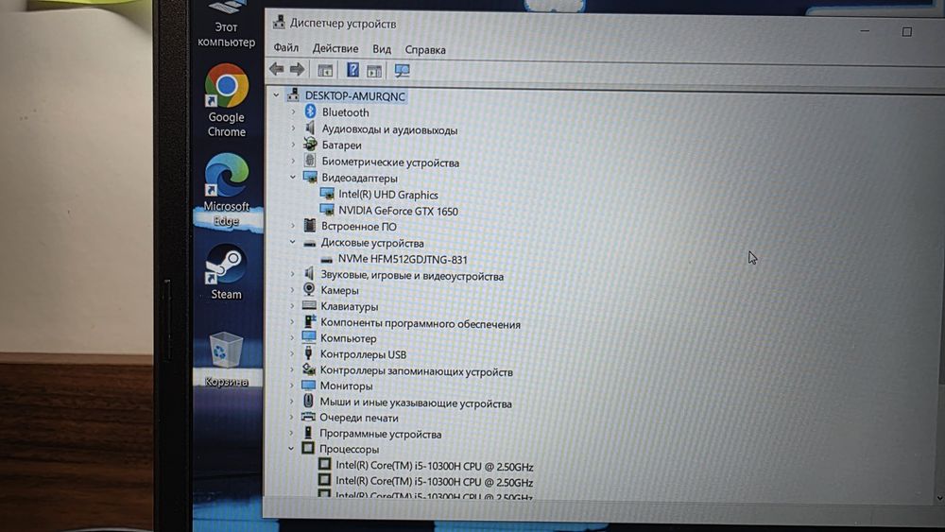Viewport: 945px width, 532px height.
Task: Click the Очереди печати printer icon
Action: click(x=308, y=417)
